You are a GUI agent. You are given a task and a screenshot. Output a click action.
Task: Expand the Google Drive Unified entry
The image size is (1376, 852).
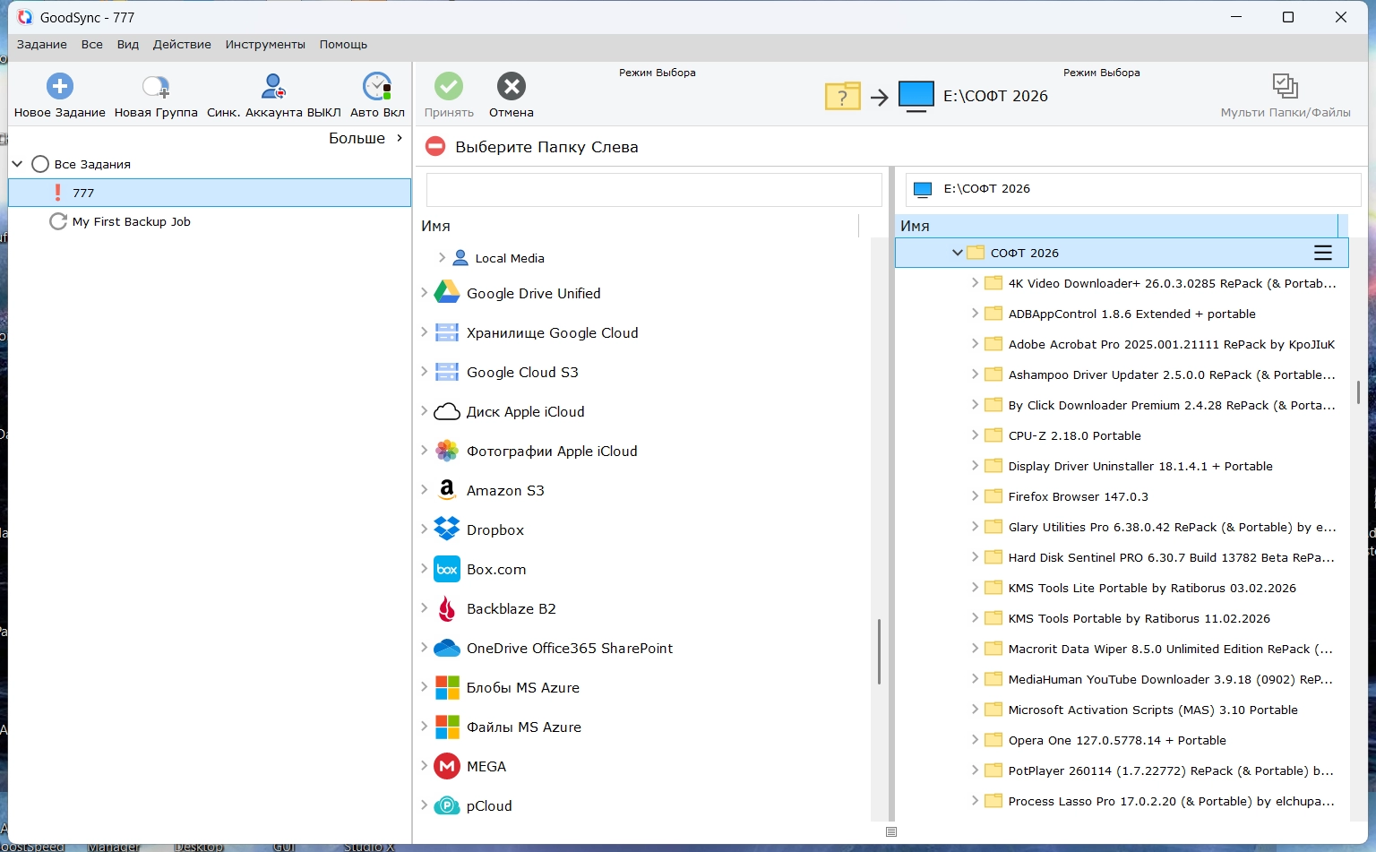click(x=425, y=293)
